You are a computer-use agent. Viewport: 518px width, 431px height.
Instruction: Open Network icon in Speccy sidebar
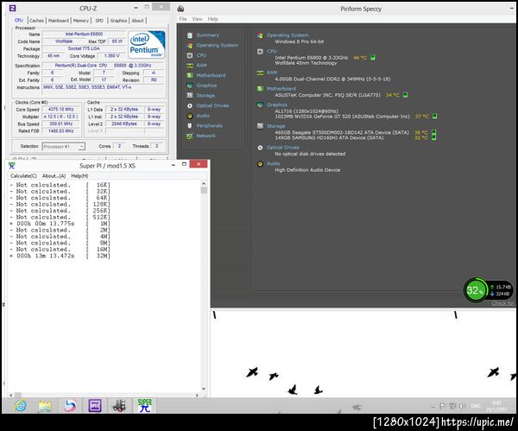tap(190, 136)
